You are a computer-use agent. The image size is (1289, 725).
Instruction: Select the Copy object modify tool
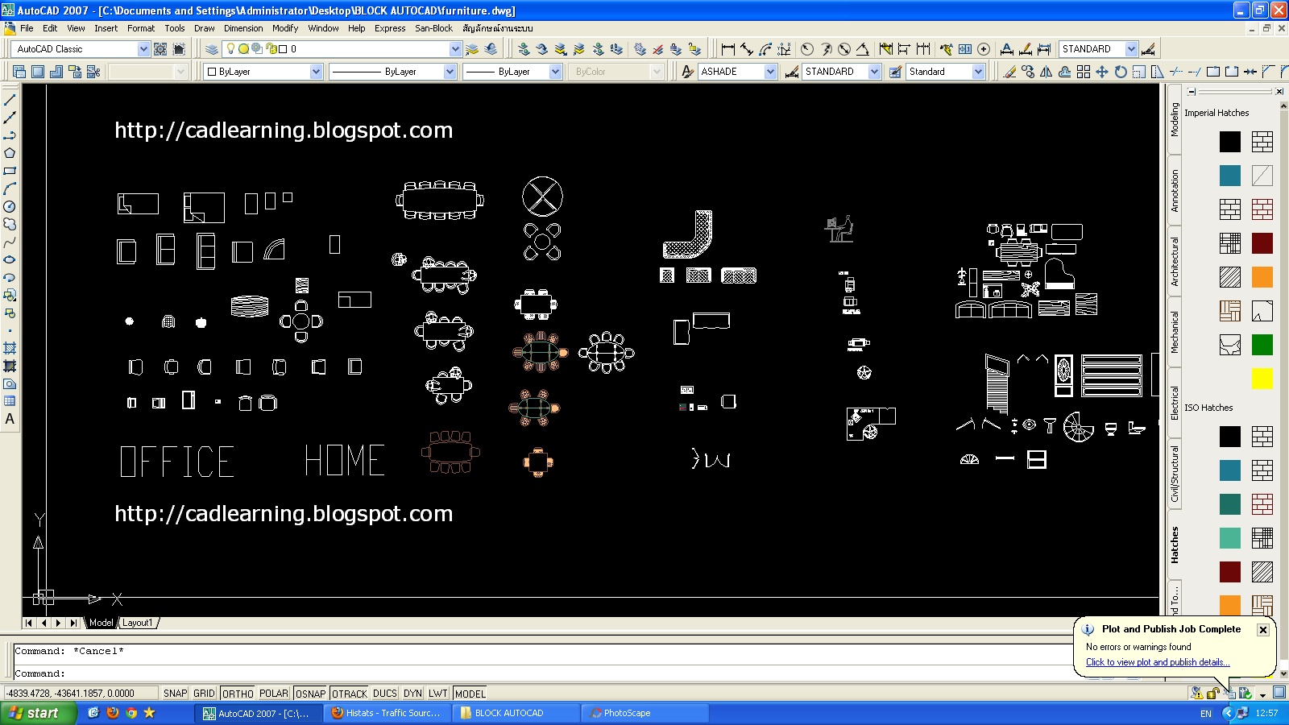point(1028,72)
